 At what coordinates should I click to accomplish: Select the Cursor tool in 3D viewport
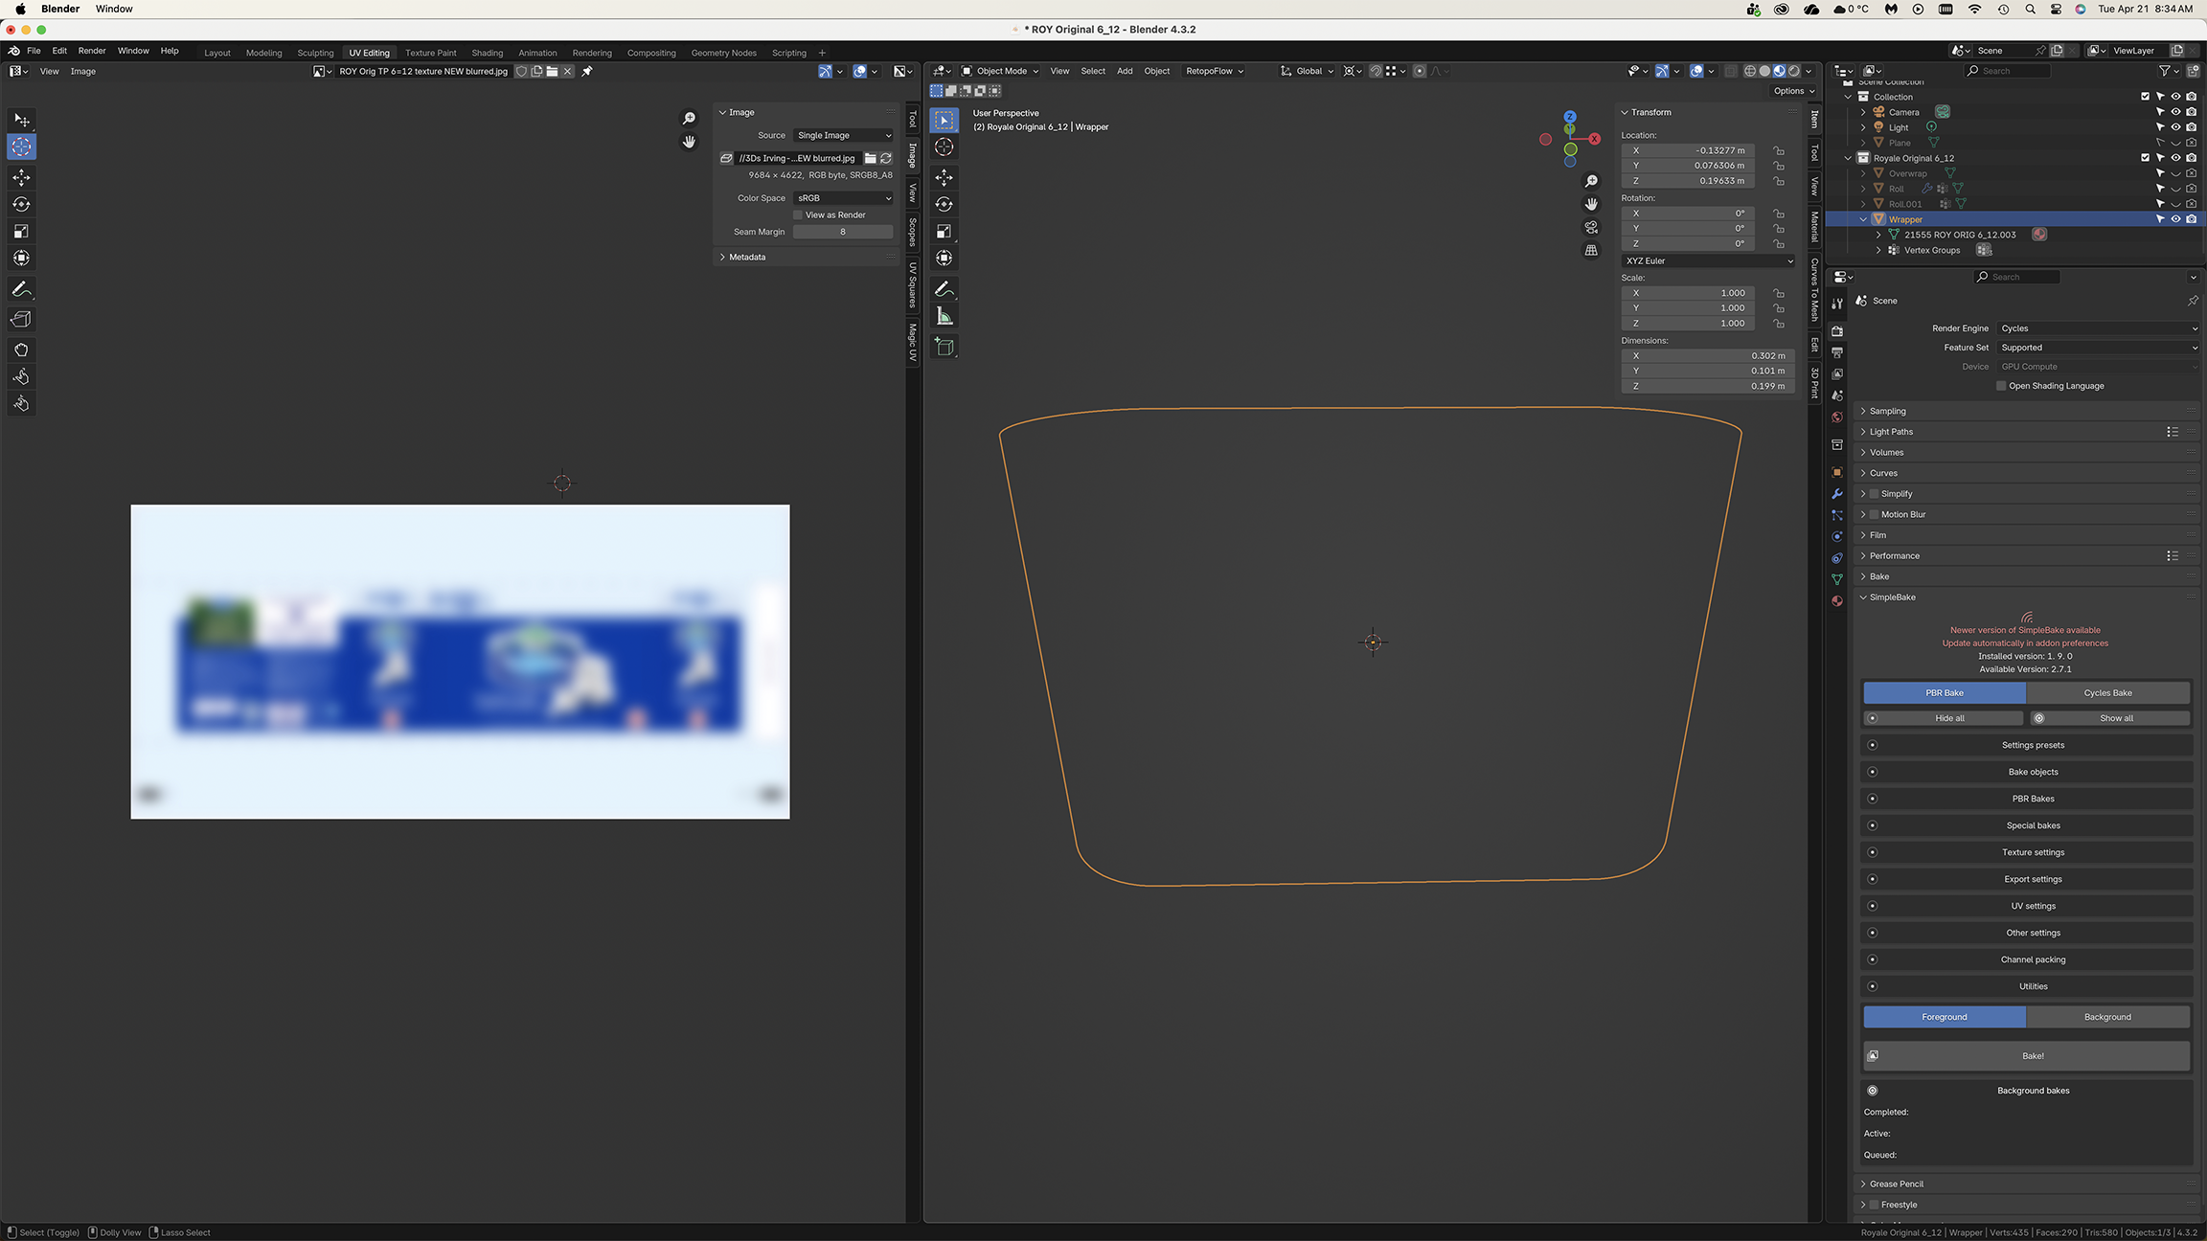944,147
